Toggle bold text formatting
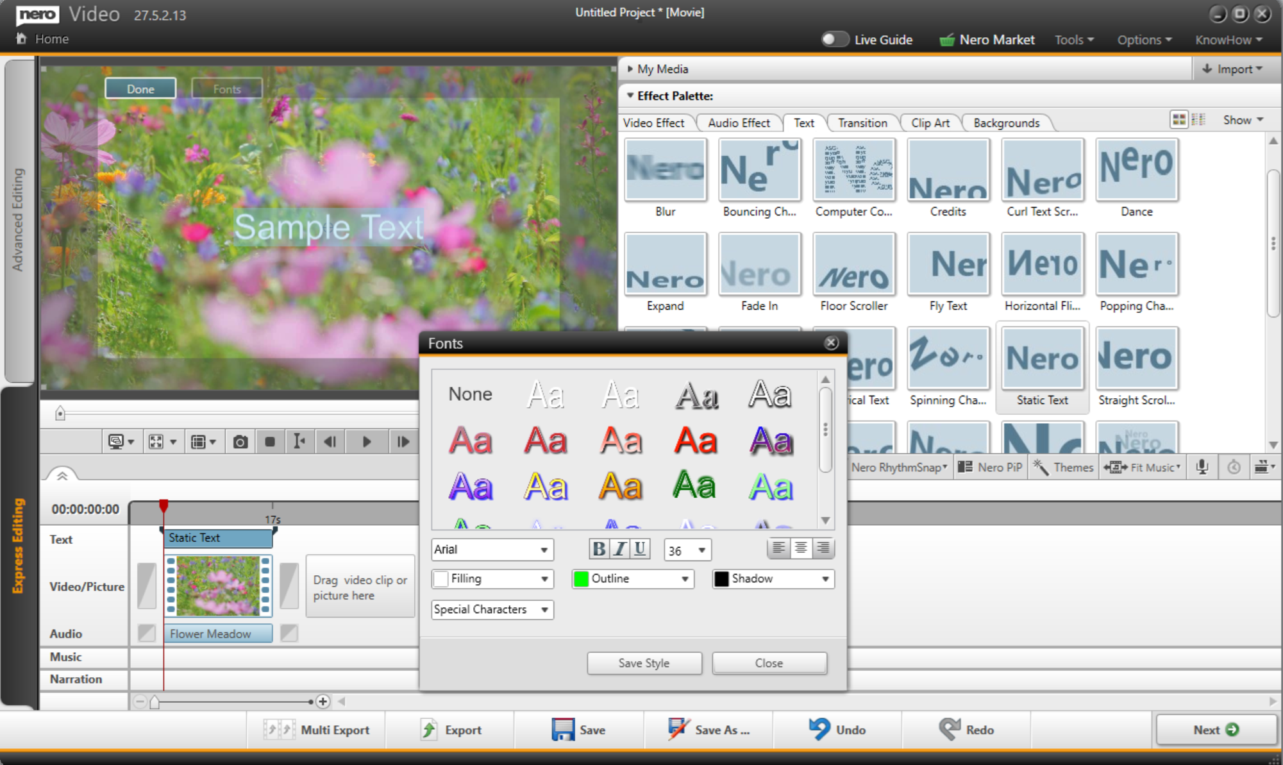Image resolution: width=1283 pixels, height=765 pixels. pos(598,549)
